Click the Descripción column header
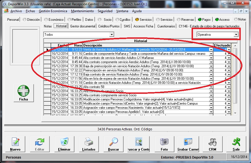This screenshot has width=251, height=163. pyautogui.click(x=148, y=45)
